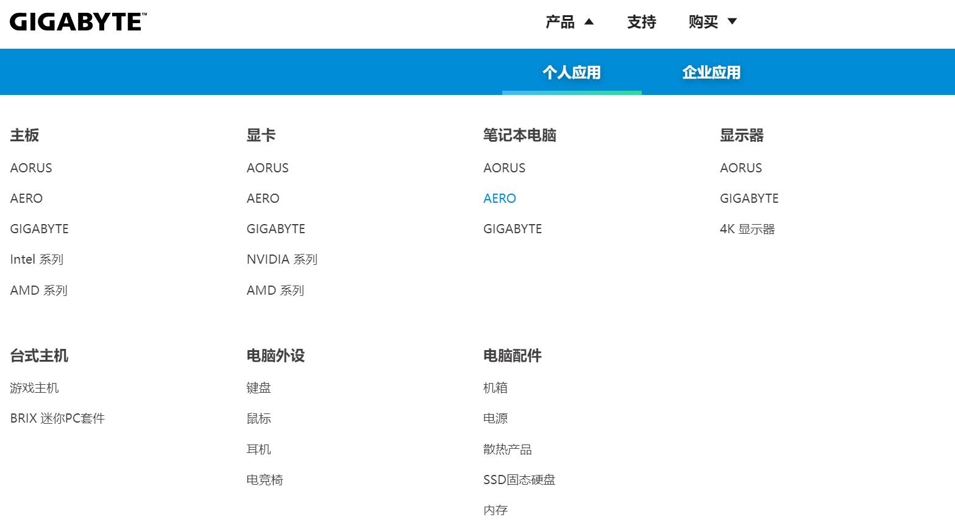955x520 pixels.
Task: View 4K 显示器 monitors
Action: (x=747, y=229)
